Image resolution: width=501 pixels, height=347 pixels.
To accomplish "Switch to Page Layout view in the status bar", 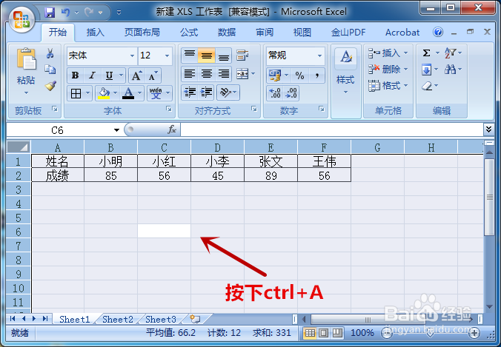I will coord(323,333).
